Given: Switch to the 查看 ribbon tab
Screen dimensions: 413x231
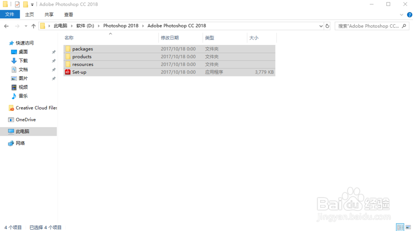Looking at the screenshot, I should pos(69,14).
